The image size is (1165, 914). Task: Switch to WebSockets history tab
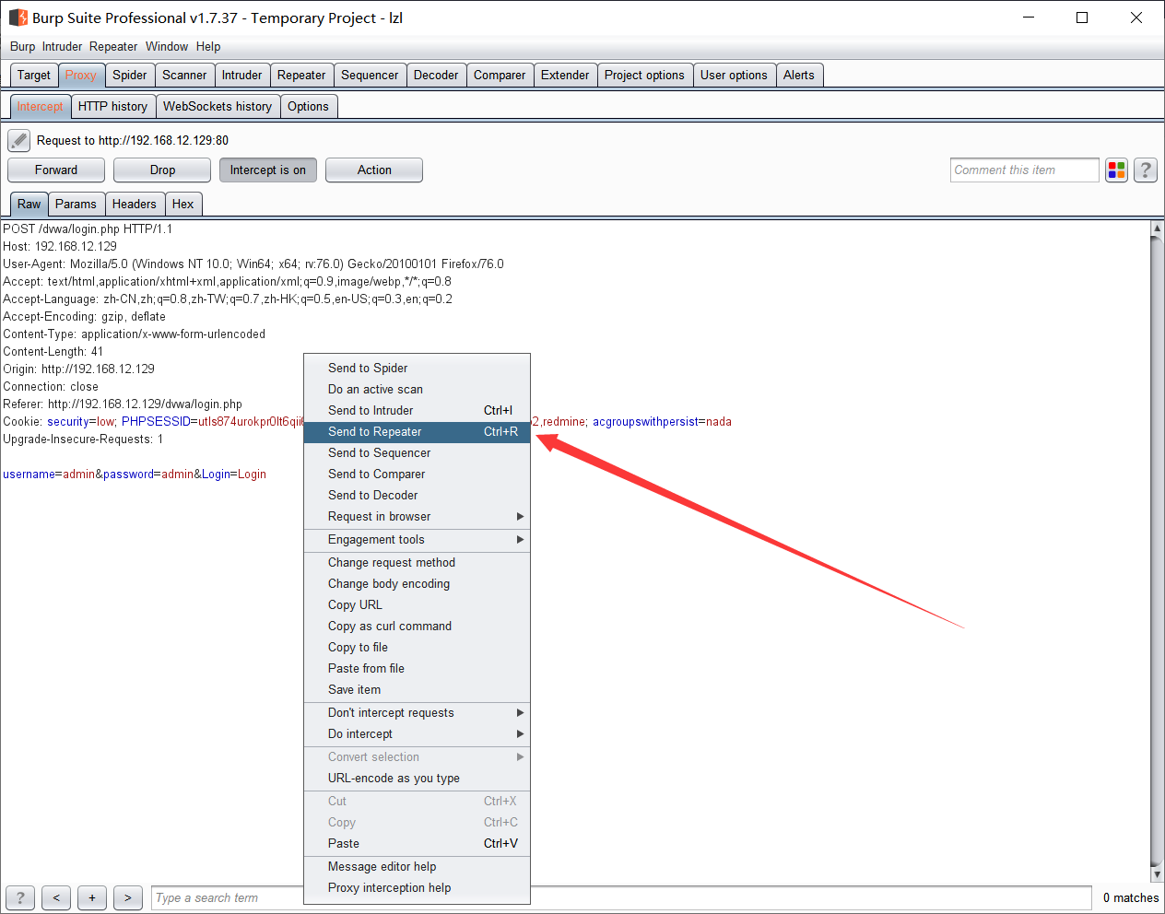218,107
